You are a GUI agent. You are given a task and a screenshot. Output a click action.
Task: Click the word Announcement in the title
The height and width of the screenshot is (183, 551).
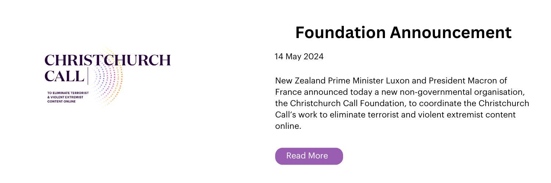click(451, 33)
